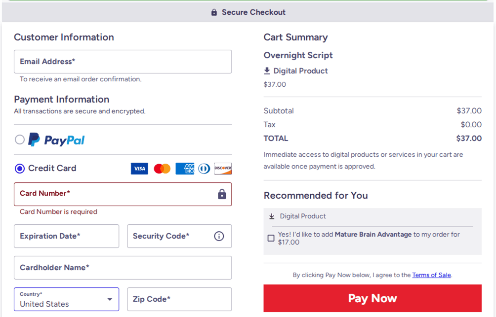
Task: Click the Pay Now button
Action: point(372,298)
